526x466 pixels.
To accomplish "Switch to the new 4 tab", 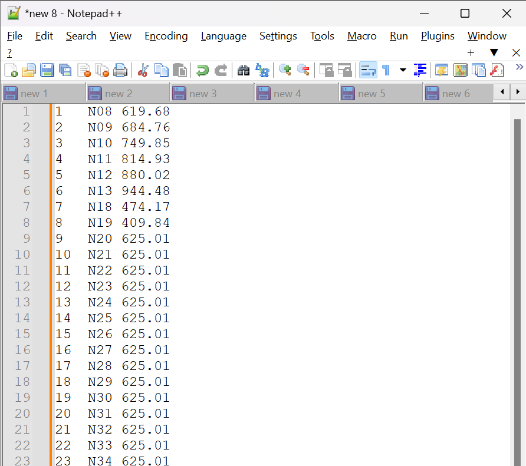I will (x=297, y=93).
